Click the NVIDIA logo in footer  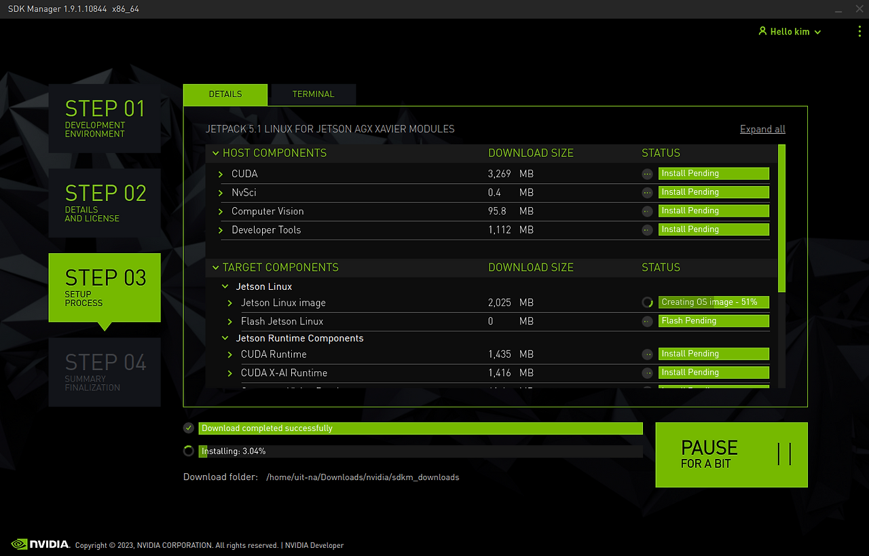tap(41, 544)
